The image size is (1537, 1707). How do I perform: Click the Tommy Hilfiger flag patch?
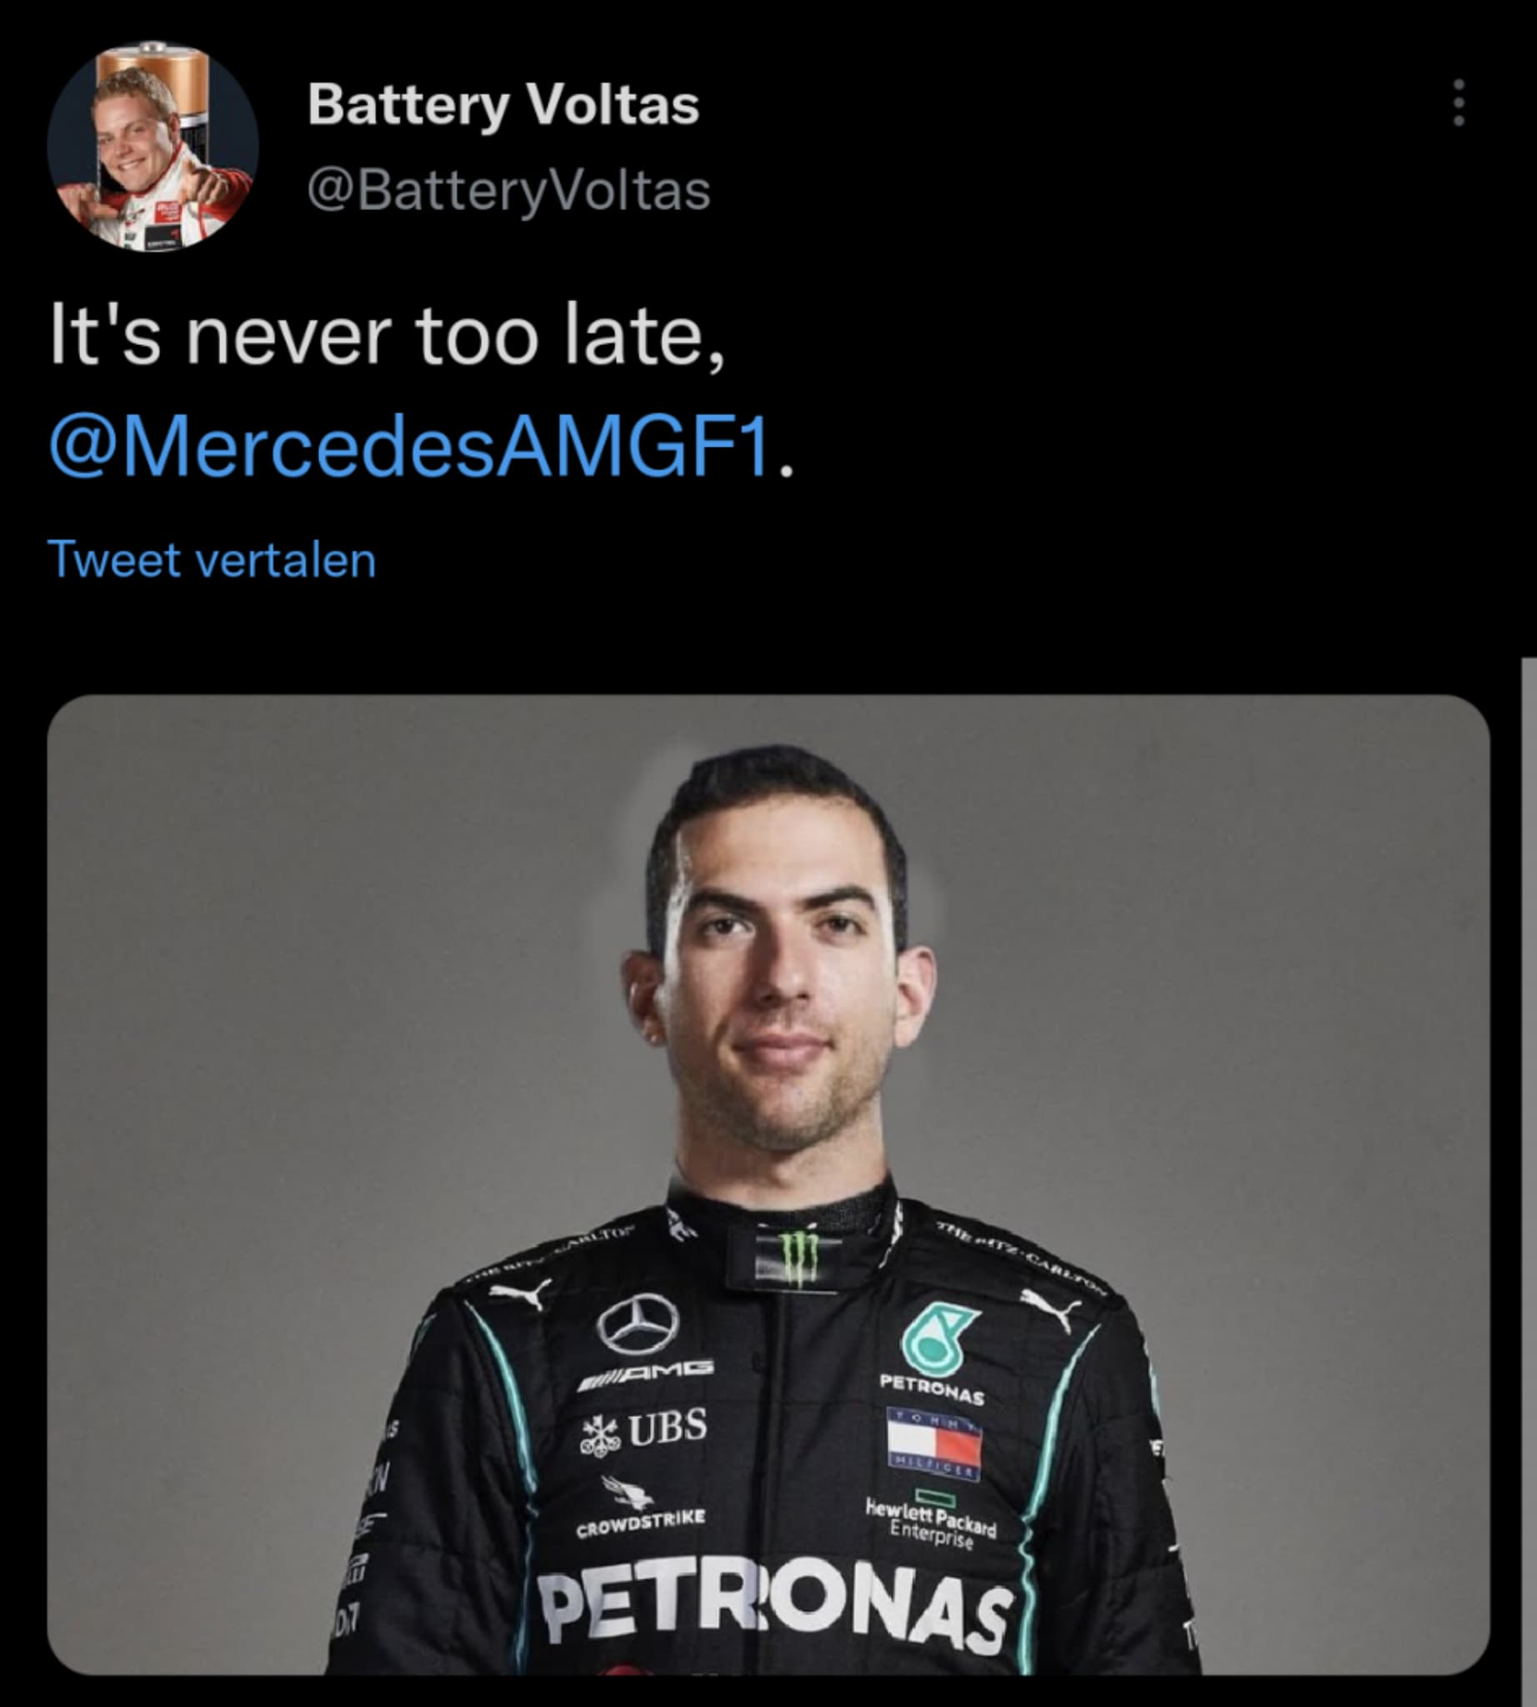[x=934, y=1444]
